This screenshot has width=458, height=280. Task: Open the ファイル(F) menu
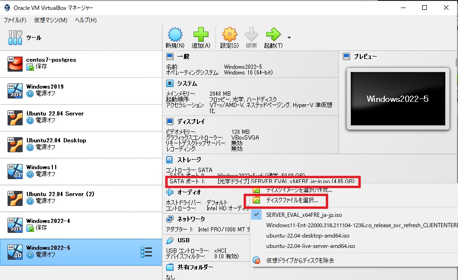(15, 20)
